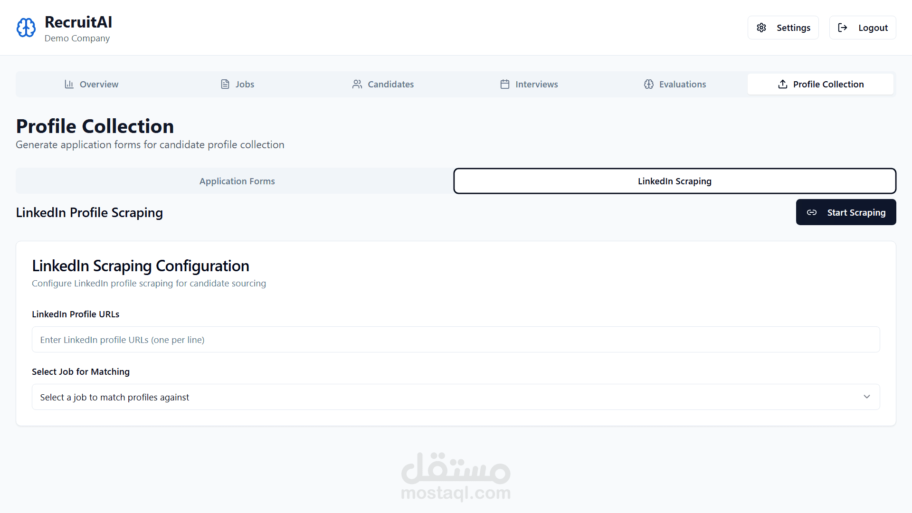Expand the dropdown via its chevron arrow
This screenshot has width=912, height=513.
(x=867, y=397)
